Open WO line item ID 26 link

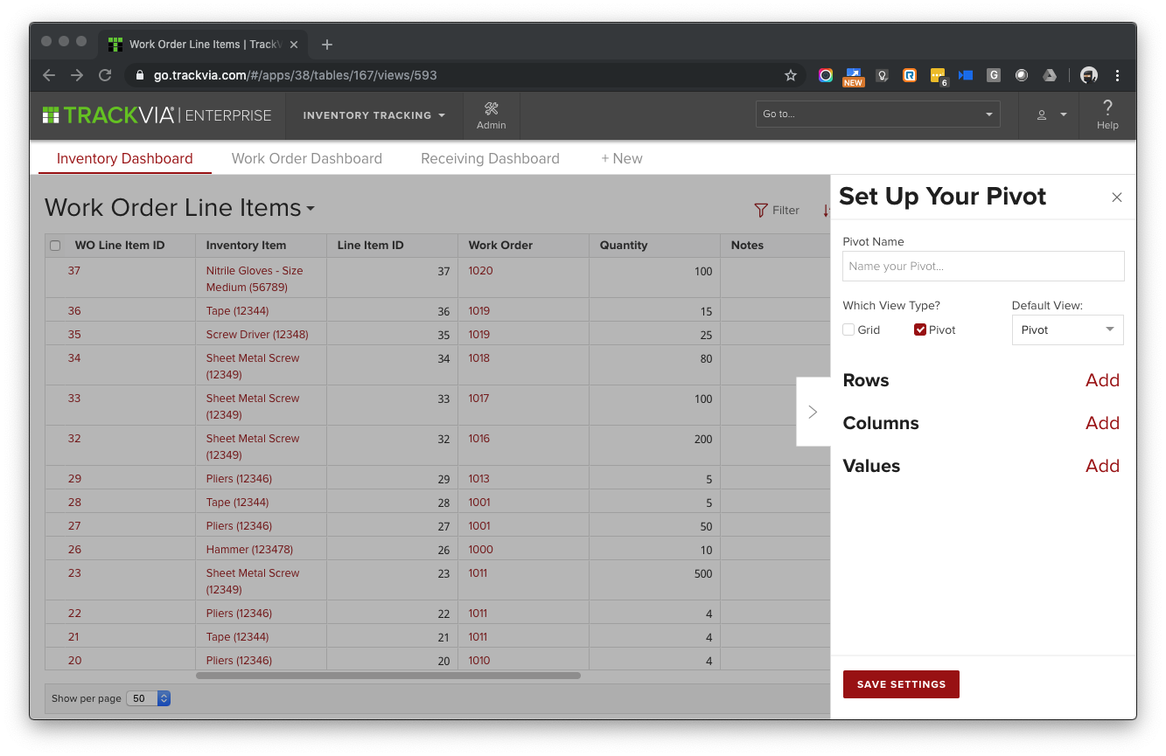pos(74,550)
